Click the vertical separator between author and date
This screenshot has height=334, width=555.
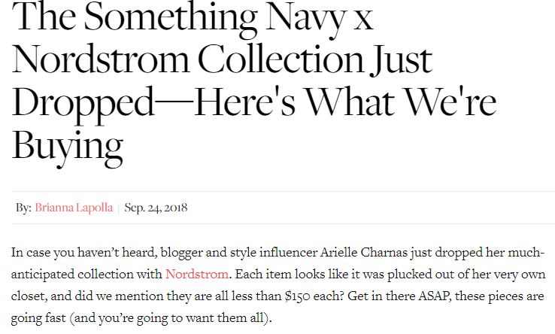(x=119, y=208)
